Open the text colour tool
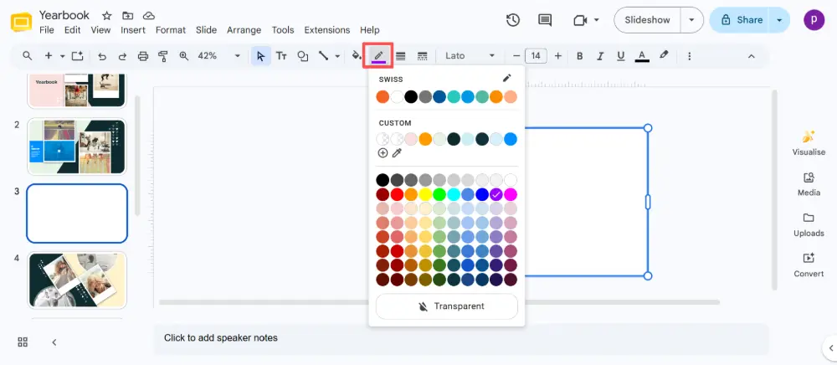837x365 pixels. 642,55
